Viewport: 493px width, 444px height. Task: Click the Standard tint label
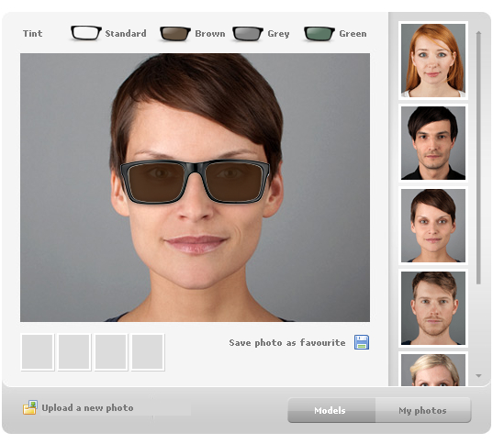[126, 33]
